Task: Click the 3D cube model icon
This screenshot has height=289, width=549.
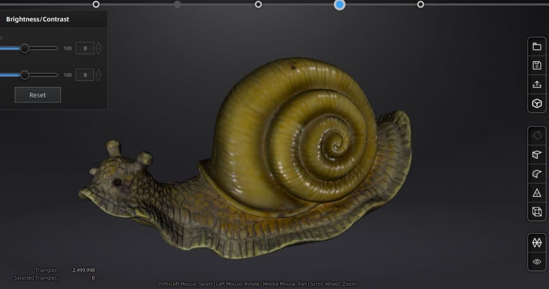Action: pyautogui.click(x=537, y=103)
